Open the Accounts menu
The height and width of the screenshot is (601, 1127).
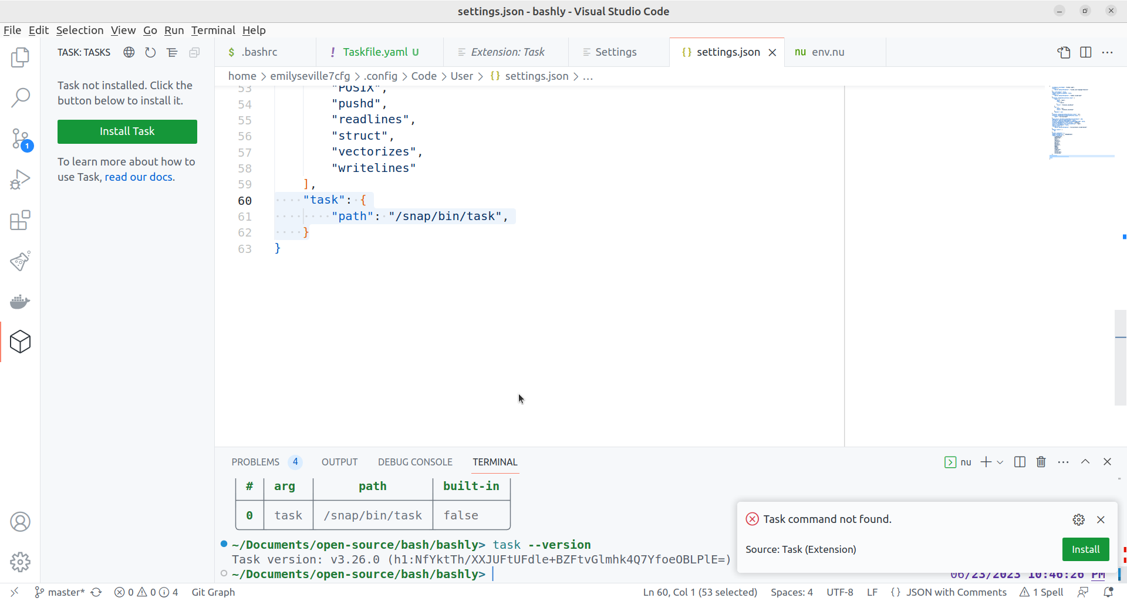tap(20, 522)
